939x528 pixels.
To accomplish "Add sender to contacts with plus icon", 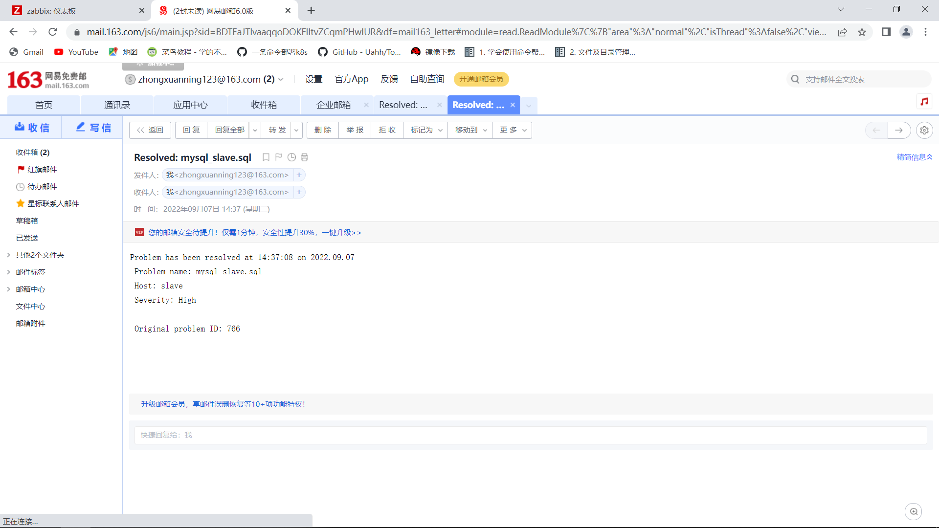I will (x=299, y=175).
